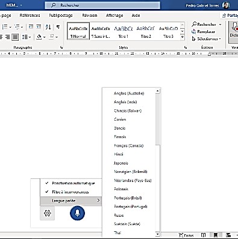The image size is (238, 239).
Task: Click language list scroll down arrow
Action: pos(158,234)
